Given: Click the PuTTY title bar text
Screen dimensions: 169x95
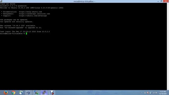Looking at the screenshot, I should (84, 1).
